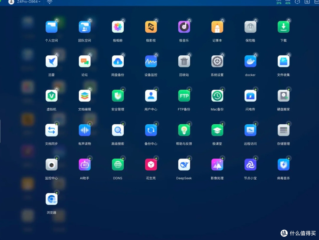Open the 极课堂 app
Image resolution: width=319 pixels, height=240 pixels.
click(x=217, y=130)
